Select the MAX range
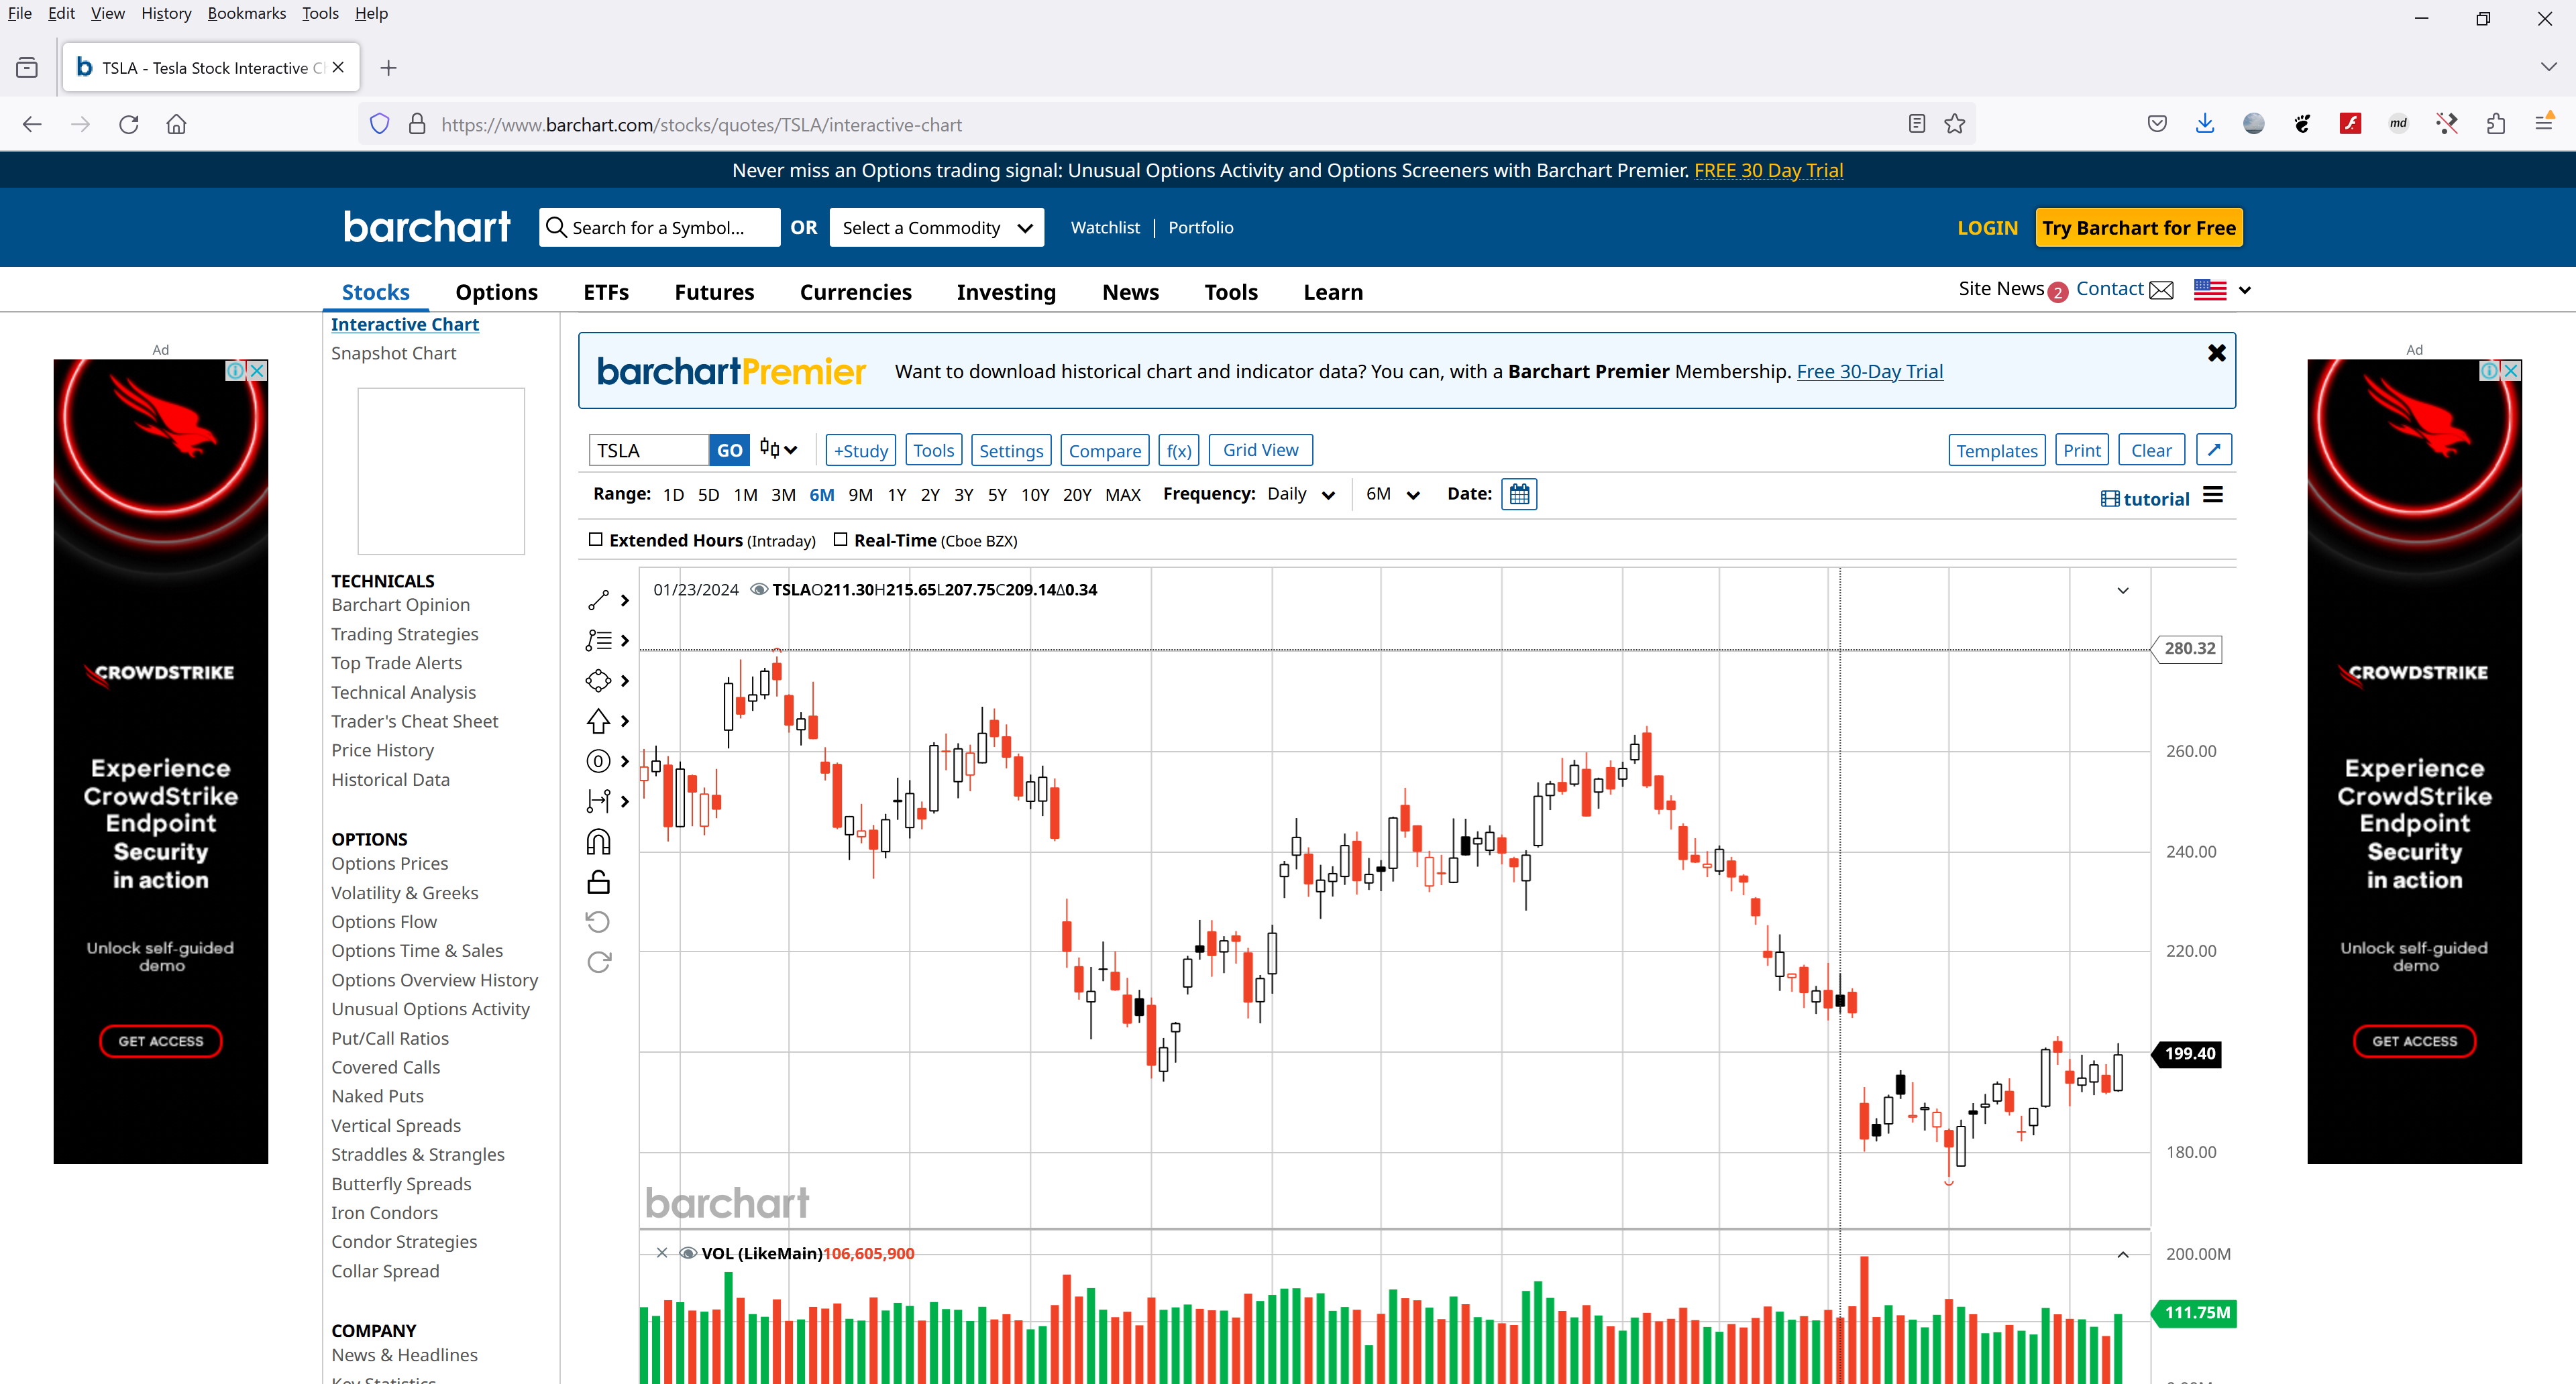Viewport: 2576px width, 1384px height. pyautogui.click(x=1122, y=495)
